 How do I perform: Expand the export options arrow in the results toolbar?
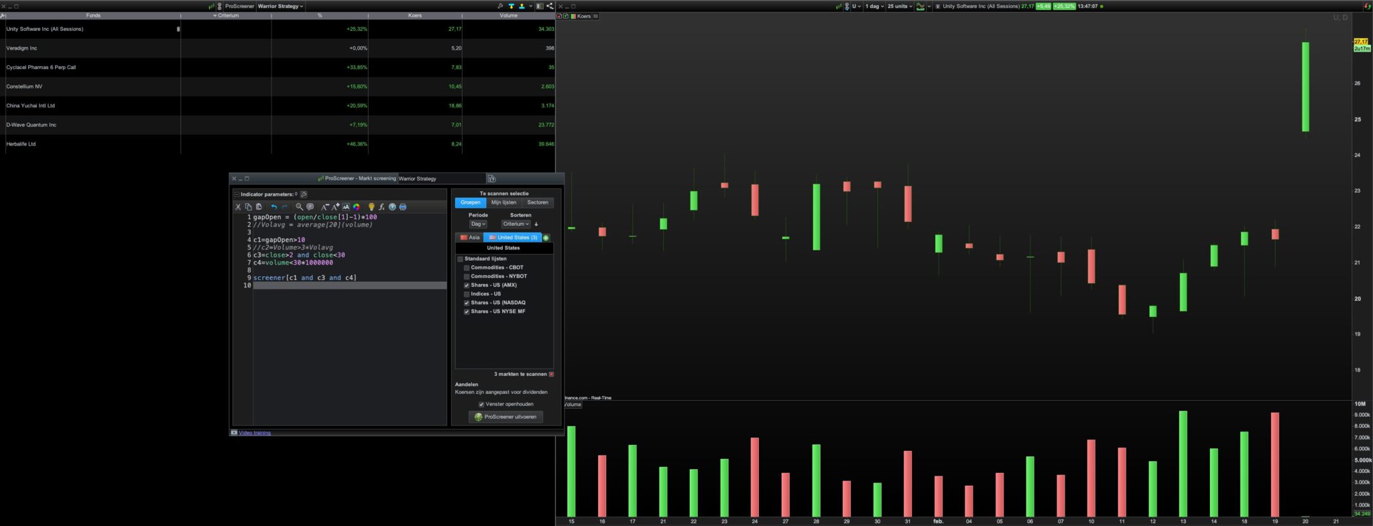point(530,6)
